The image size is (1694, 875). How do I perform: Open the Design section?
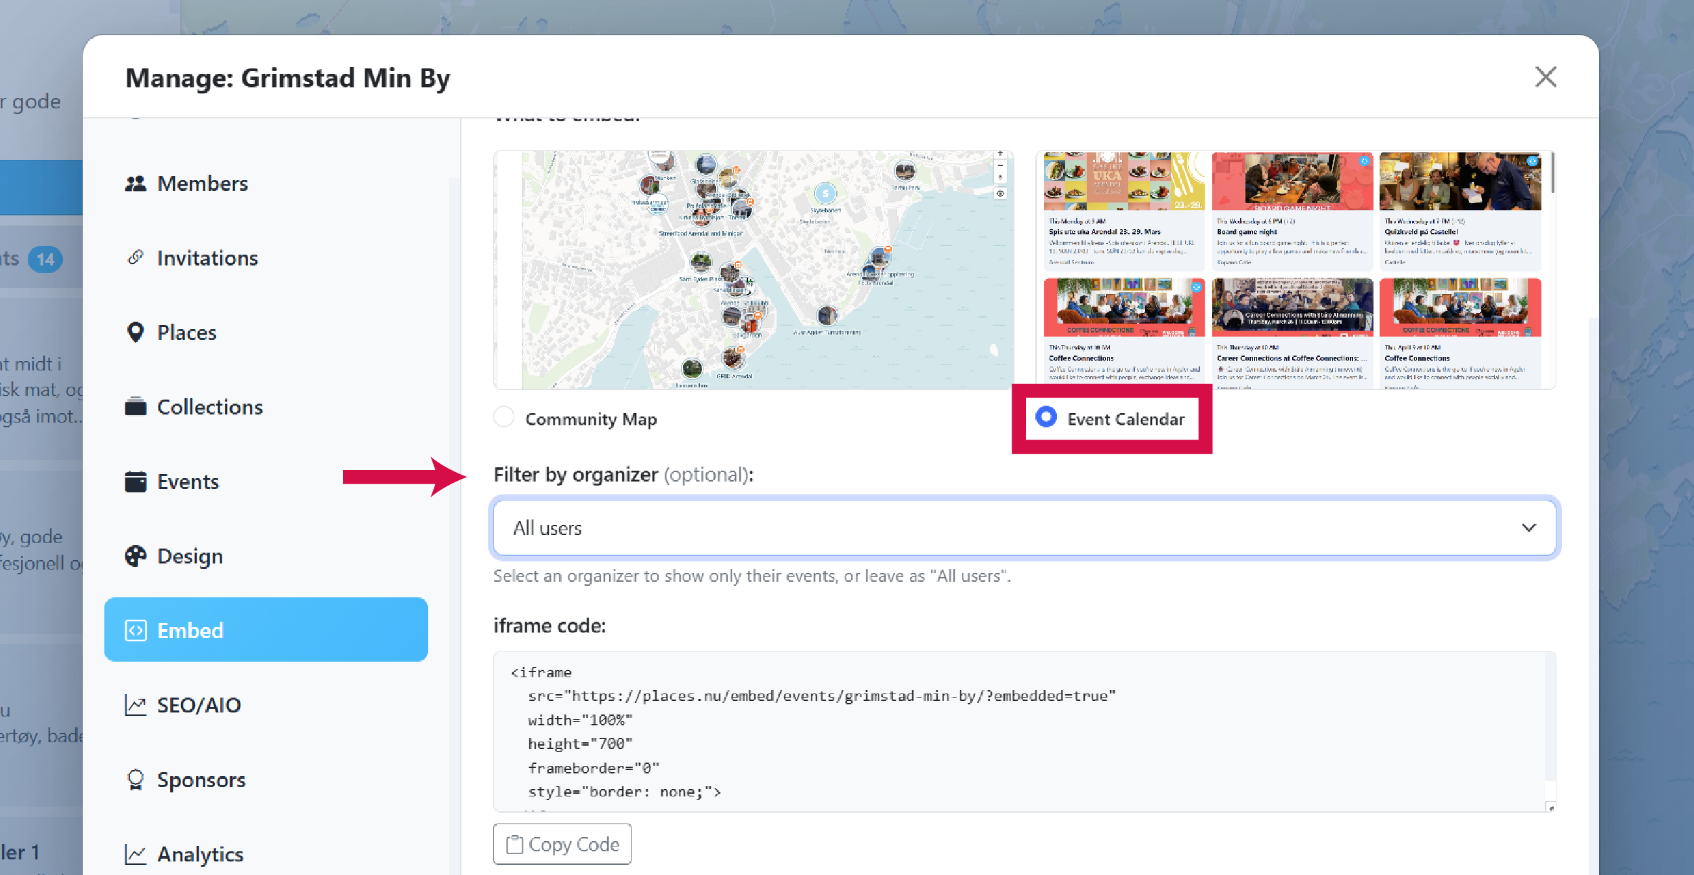click(x=266, y=556)
